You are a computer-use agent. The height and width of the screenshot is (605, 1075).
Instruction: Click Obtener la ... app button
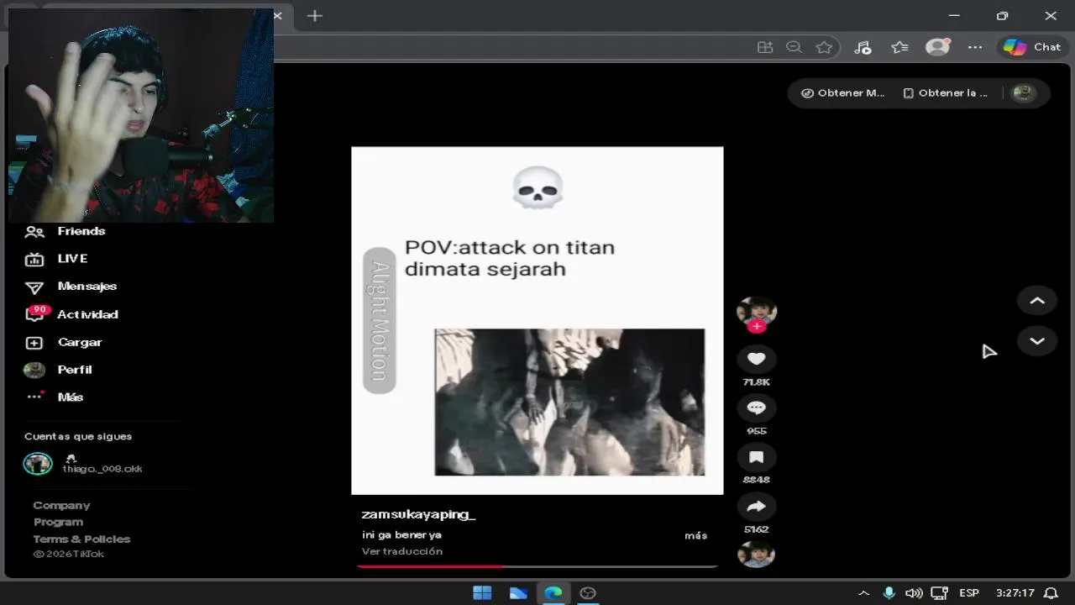pyautogui.click(x=945, y=93)
